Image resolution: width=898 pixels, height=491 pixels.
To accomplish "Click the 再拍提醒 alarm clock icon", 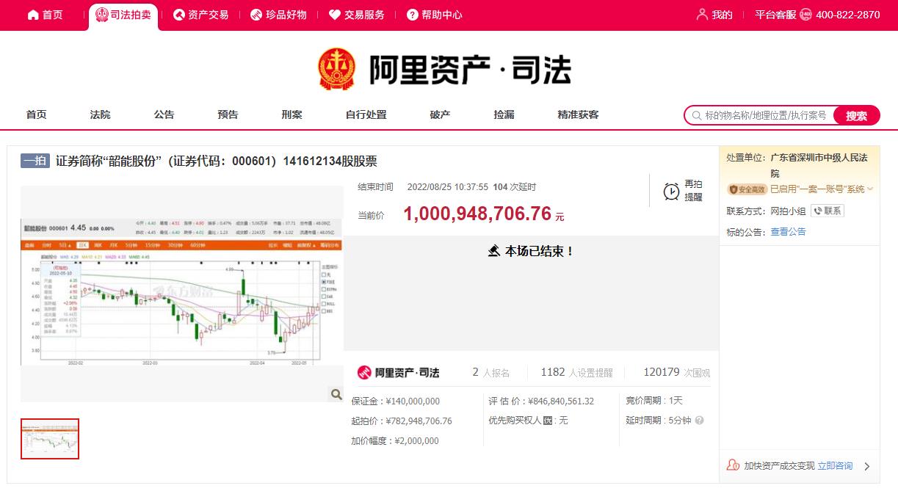I will (x=671, y=191).
